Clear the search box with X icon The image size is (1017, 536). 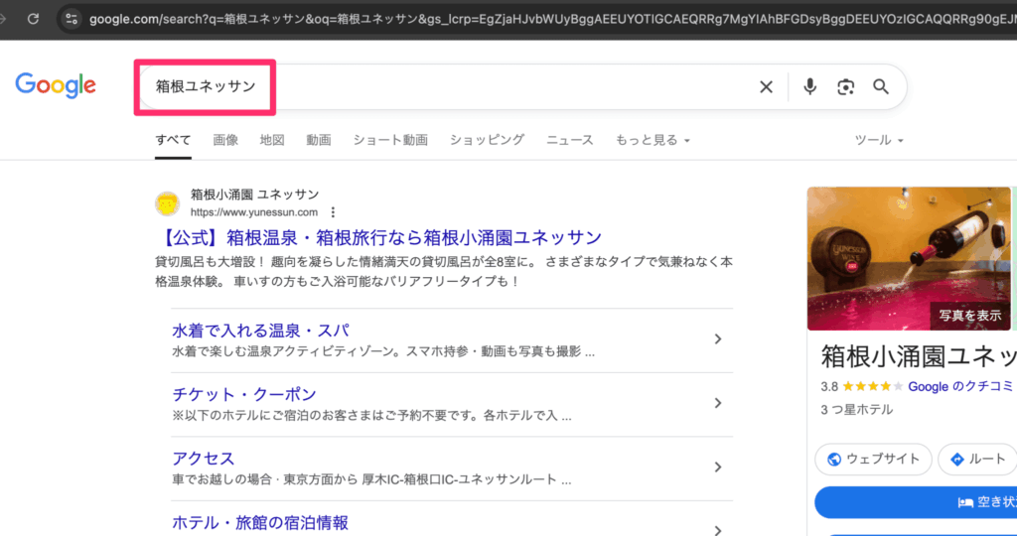pos(766,87)
